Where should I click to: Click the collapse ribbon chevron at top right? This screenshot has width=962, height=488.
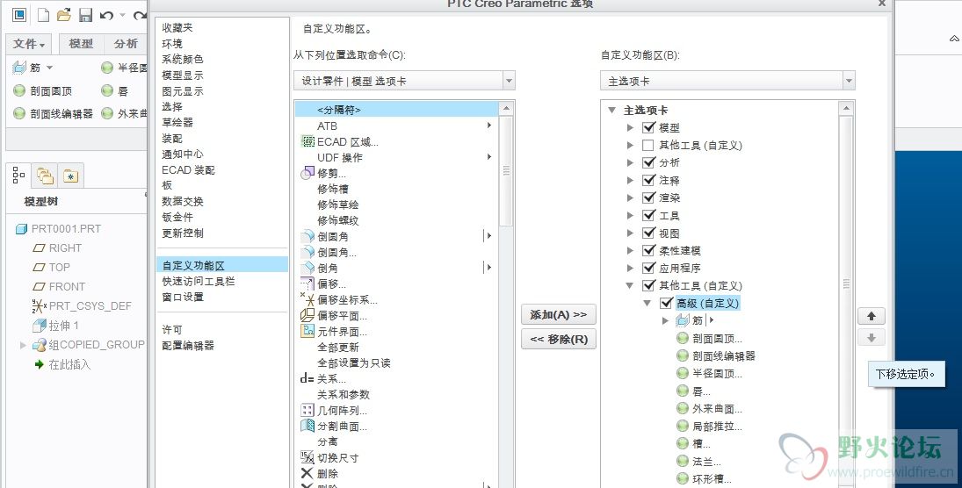[955, 39]
